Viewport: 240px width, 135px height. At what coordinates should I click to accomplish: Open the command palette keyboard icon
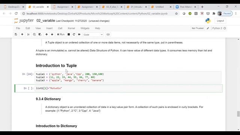point(108,34)
